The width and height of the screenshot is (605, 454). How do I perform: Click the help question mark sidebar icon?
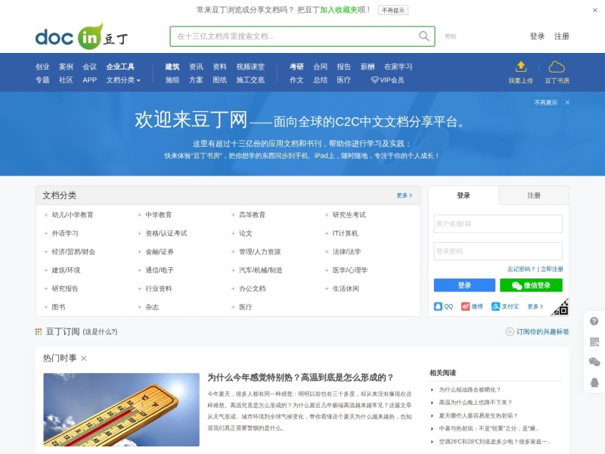pyautogui.click(x=594, y=321)
